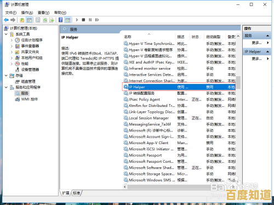The height and width of the screenshot is (205, 274).
Task: Expand the 性能 tree node
Action: pyautogui.click(x=12, y=64)
